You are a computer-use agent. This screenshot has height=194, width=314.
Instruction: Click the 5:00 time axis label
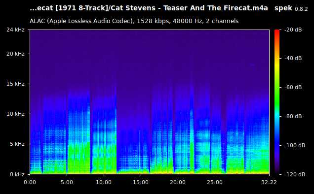point(67,182)
